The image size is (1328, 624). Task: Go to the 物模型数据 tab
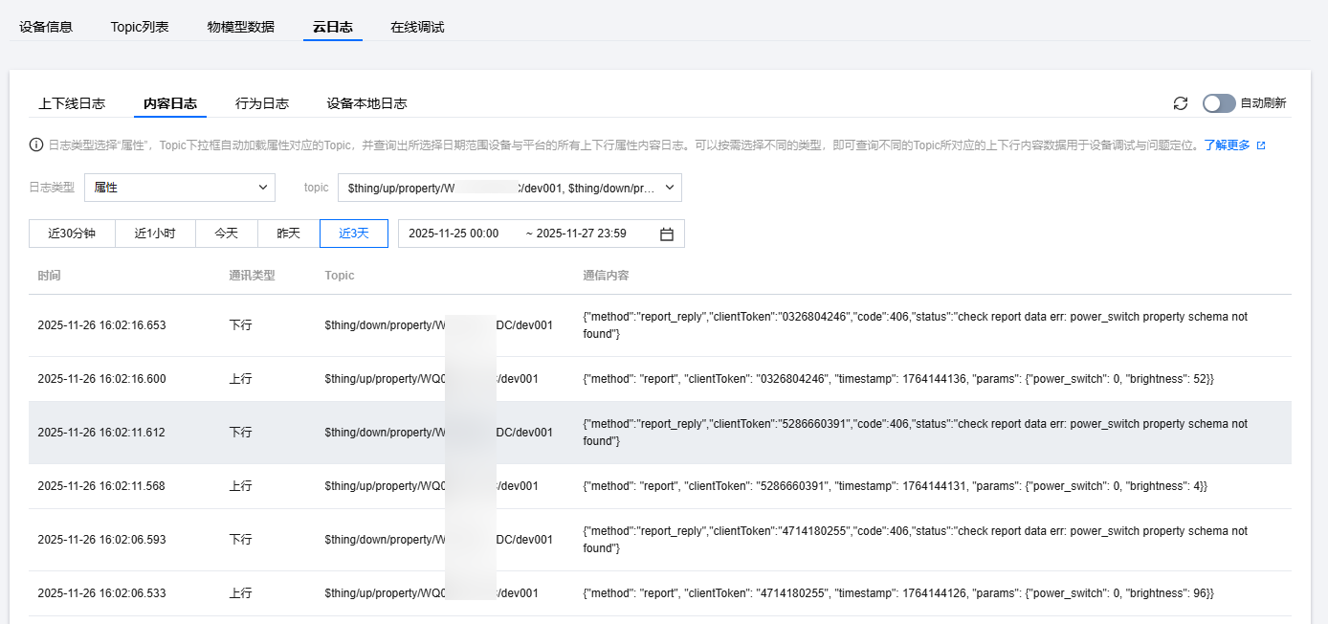coord(241,27)
